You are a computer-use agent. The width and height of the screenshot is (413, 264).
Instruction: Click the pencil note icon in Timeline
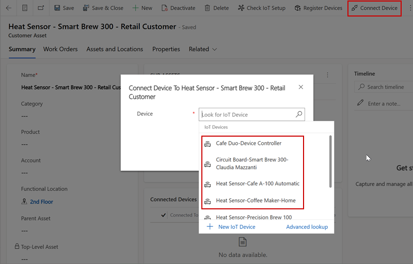click(360, 103)
